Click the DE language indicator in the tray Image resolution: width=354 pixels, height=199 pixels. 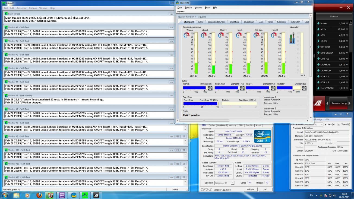point(311,195)
